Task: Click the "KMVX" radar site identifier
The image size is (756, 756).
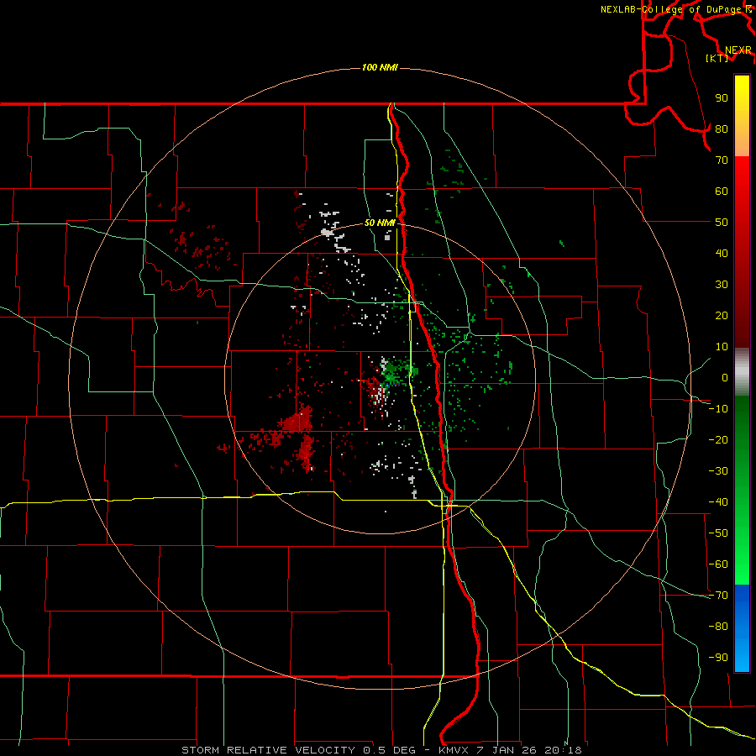Action: pos(454,750)
